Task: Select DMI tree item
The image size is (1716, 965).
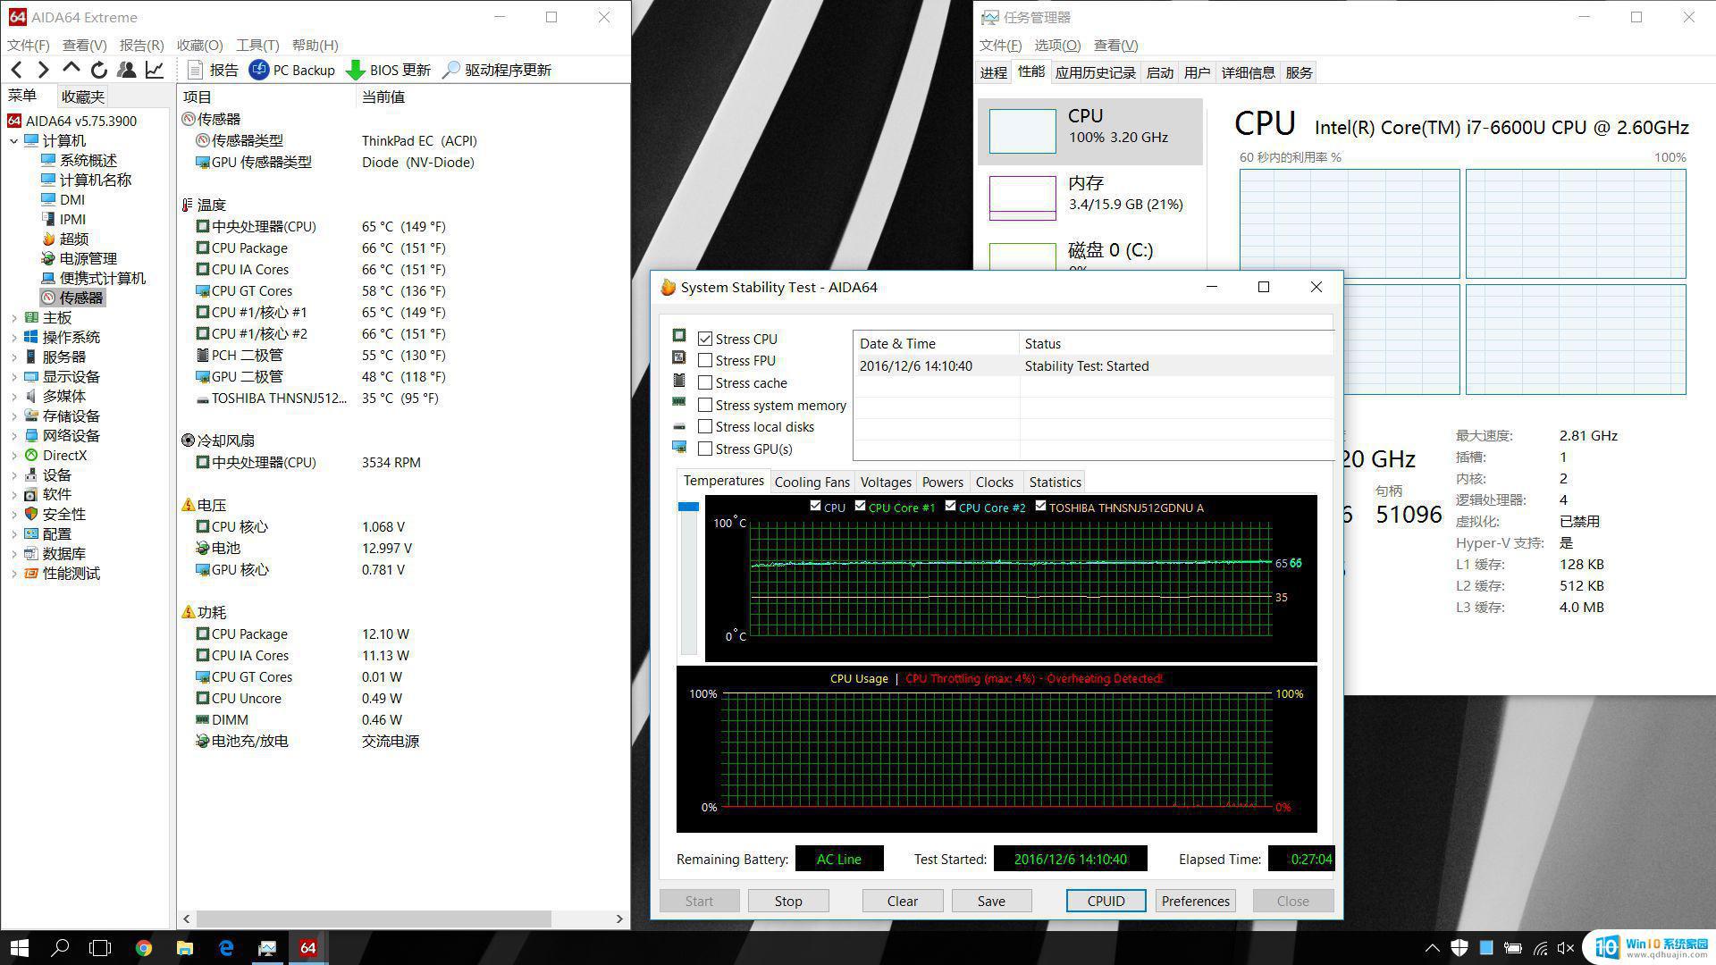Action: point(63,199)
